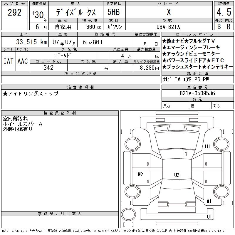
Task: Click the U1 mark beside the front fender
Action: (208, 146)
